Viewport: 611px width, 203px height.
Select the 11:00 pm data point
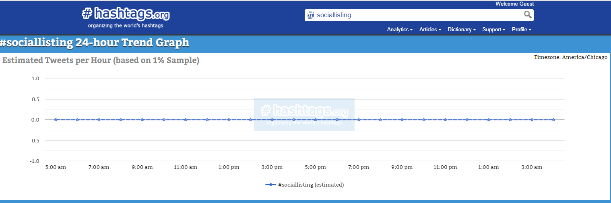click(445, 120)
